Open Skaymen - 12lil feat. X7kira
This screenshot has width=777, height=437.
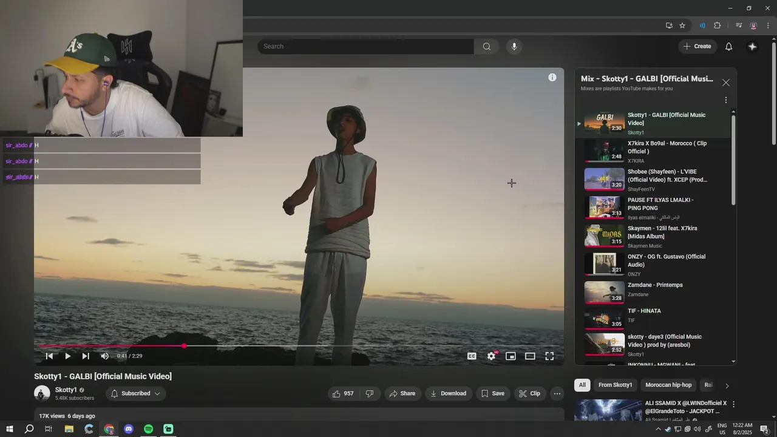653,237
